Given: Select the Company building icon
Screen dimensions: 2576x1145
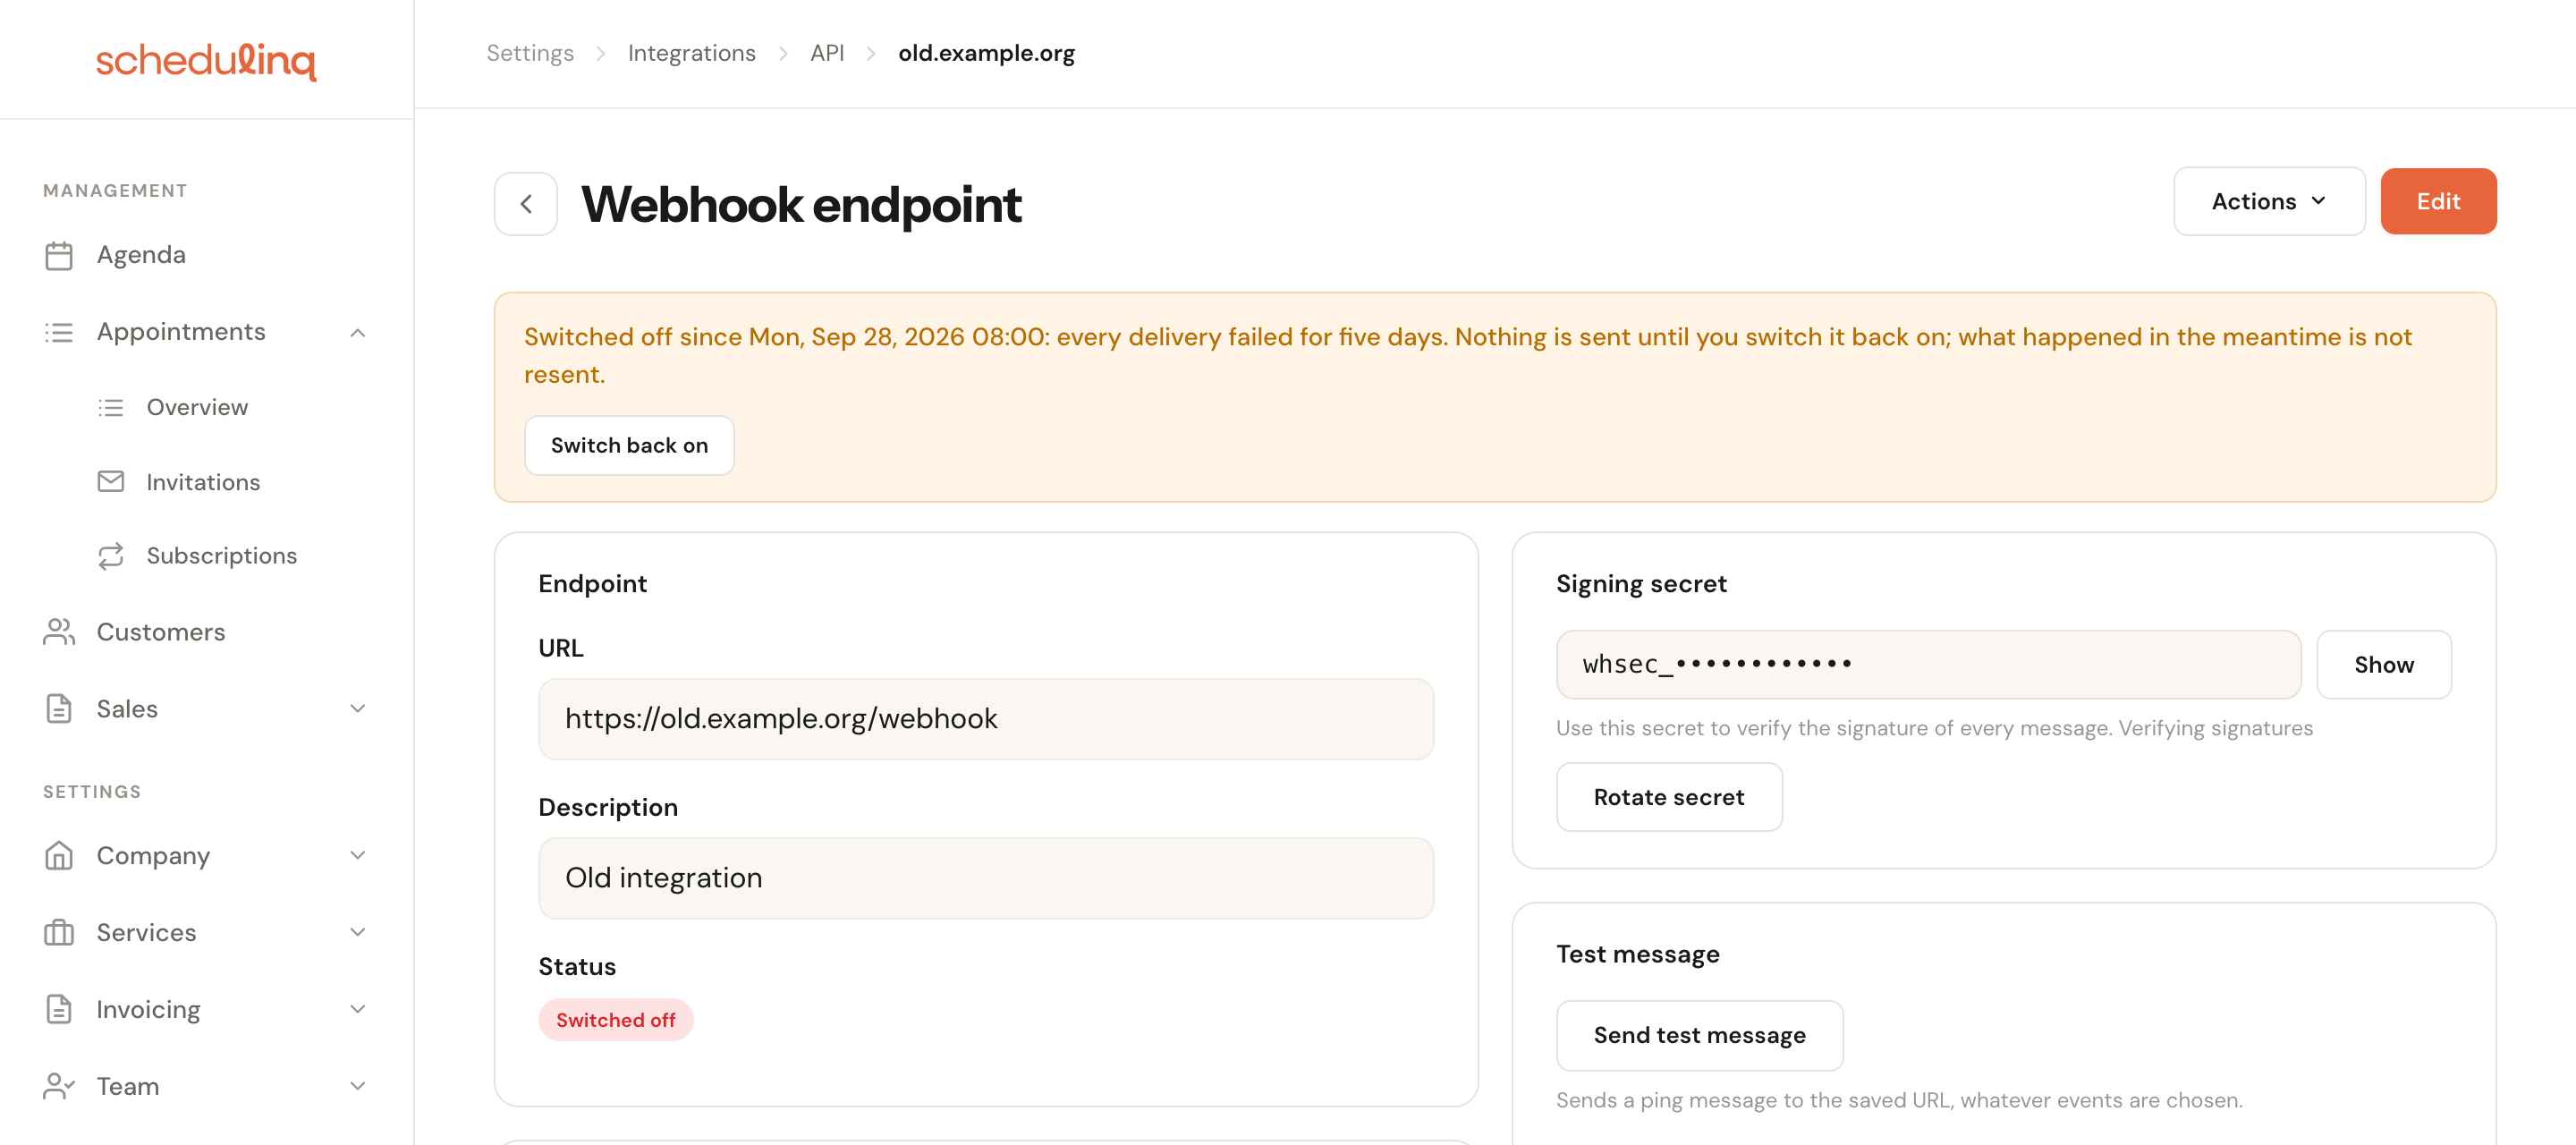Looking at the screenshot, I should 59,855.
